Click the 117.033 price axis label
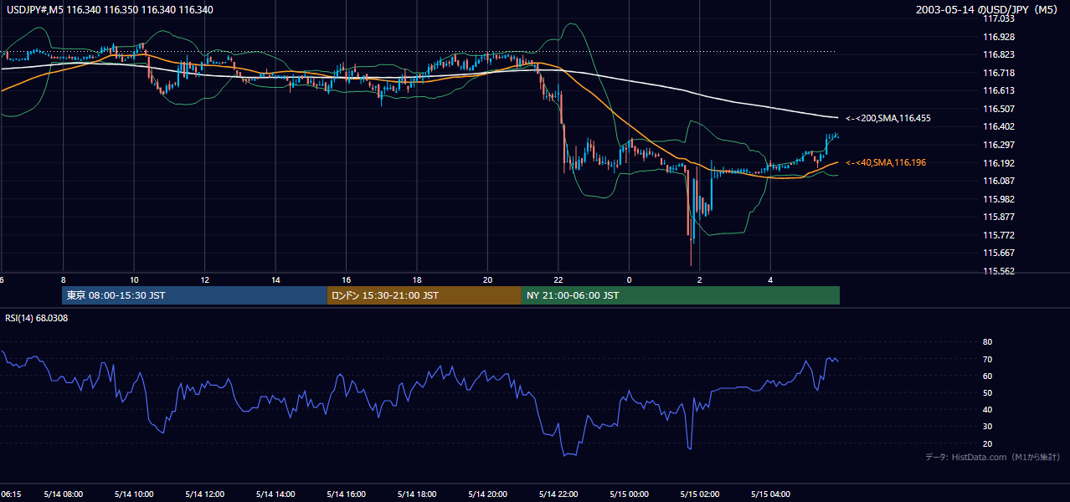Screen dimensions: 1070x502 click(997, 18)
